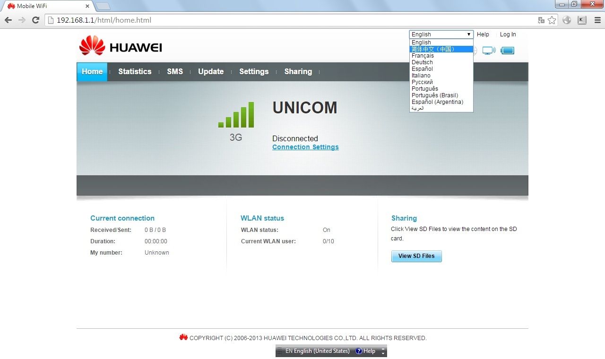Image resolution: width=605 pixels, height=359 pixels.
Task: Open the Home tab
Action: click(x=92, y=72)
